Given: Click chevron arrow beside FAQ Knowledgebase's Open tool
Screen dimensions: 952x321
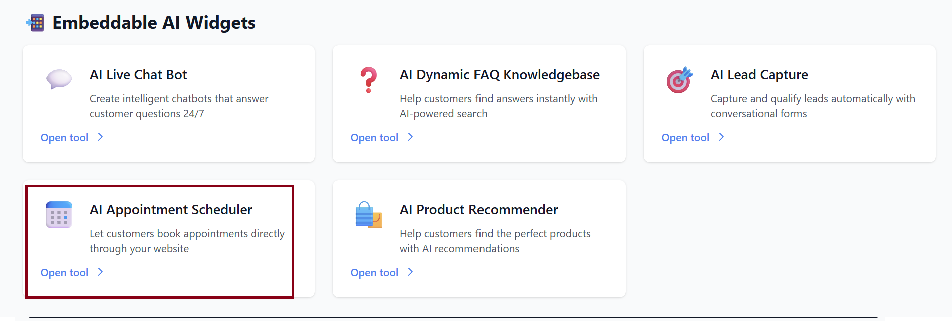Looking at the screenshot, I should pyautogui.click(x=411, y=137).
